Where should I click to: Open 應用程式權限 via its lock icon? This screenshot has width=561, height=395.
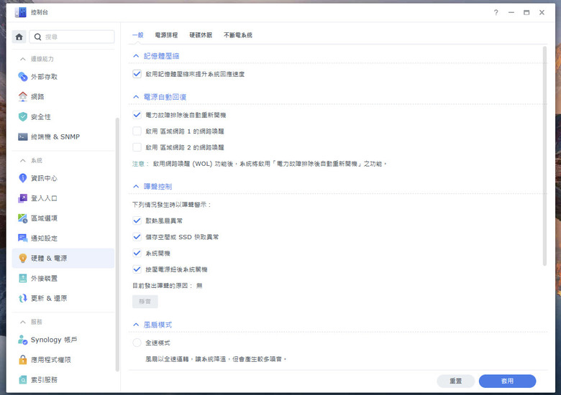pos(22,360)
